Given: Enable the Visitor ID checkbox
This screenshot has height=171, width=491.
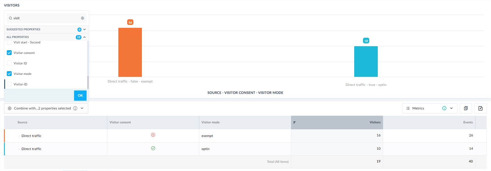Looking at the screenshot, I should pyautogui.click(x=9, y=63).
